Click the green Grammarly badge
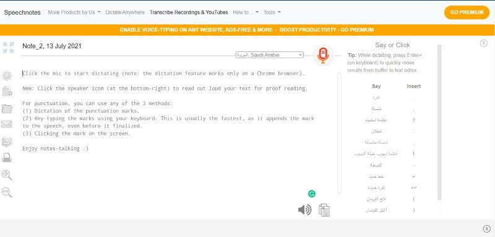This screenshot has width=495, height=237. click(312, 194)
